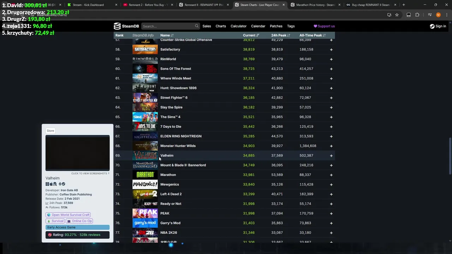Image resolution: width=452 pixels, height=254 pixels.
Task: Bookmark this page with the star icon
Action: coord(397,15)
